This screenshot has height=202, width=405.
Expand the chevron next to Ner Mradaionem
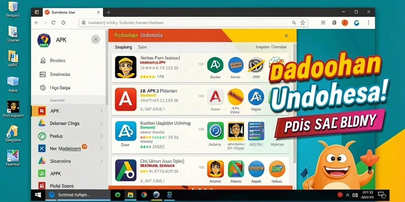(x=101, y=149)
